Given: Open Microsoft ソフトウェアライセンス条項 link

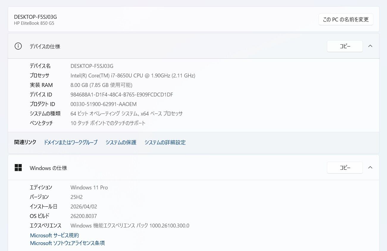Looking at the screenshot, I should pos(68,243).
